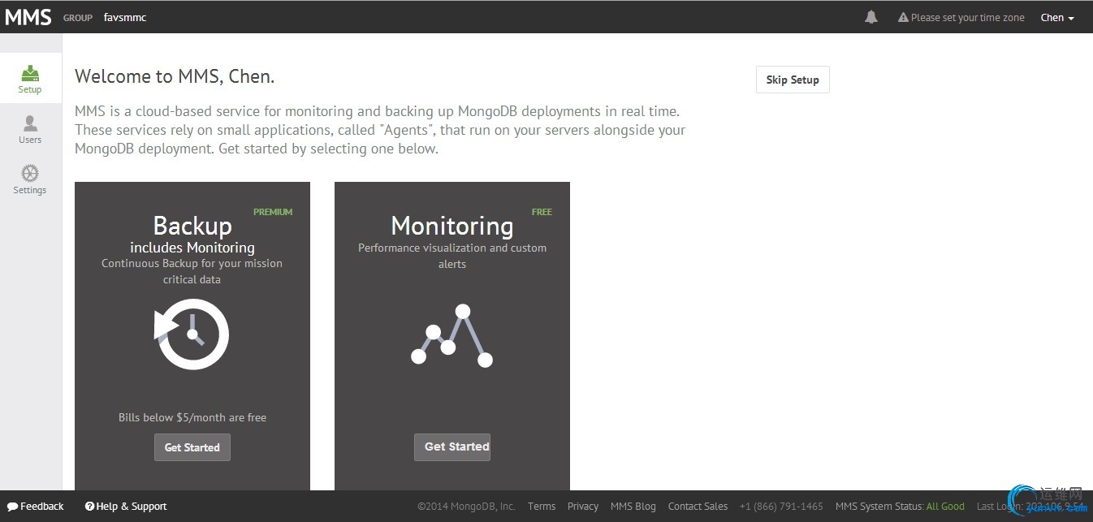Click the time zone warning triangle icon
The height and width of the screenshot is (522, 1093).
pos(903,17)
